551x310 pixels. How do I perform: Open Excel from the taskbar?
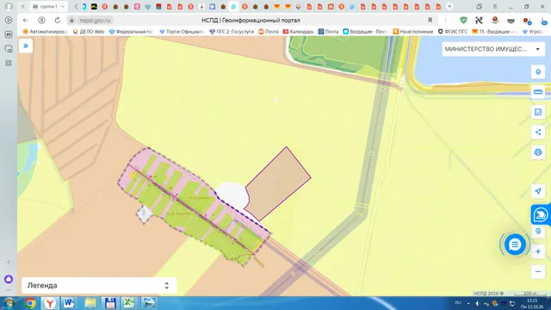pyautogui.click(x=129, y=303)
